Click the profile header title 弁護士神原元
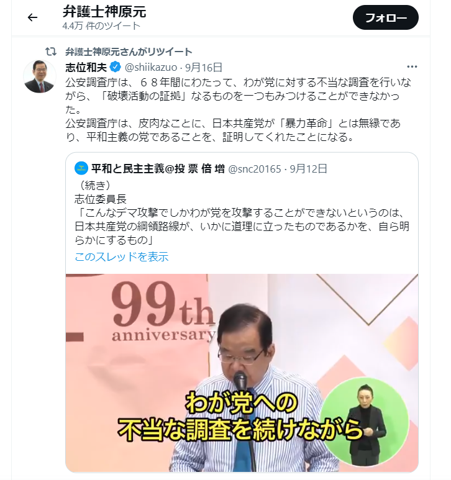 pos(104,12)
